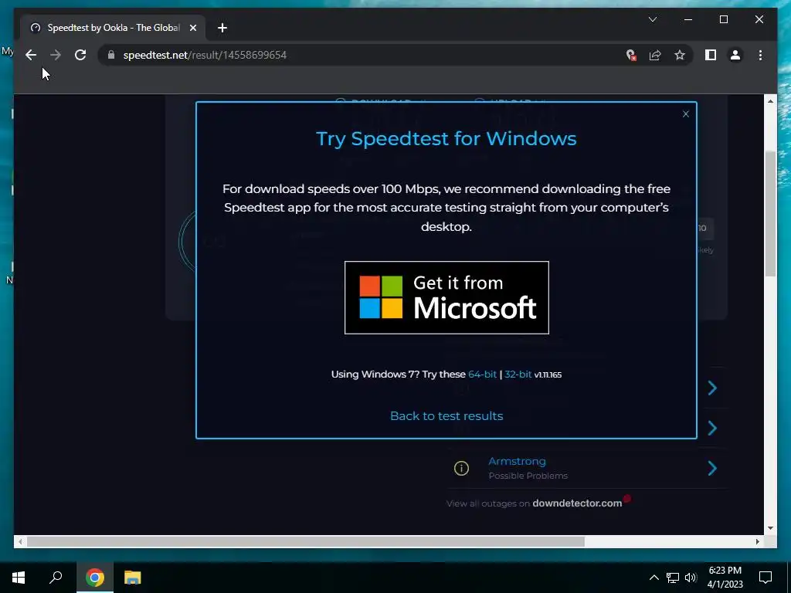The height and width of the screenshot is (593, 791).
Task: Click the browser Forward arrow
Action: pos(56,55)
